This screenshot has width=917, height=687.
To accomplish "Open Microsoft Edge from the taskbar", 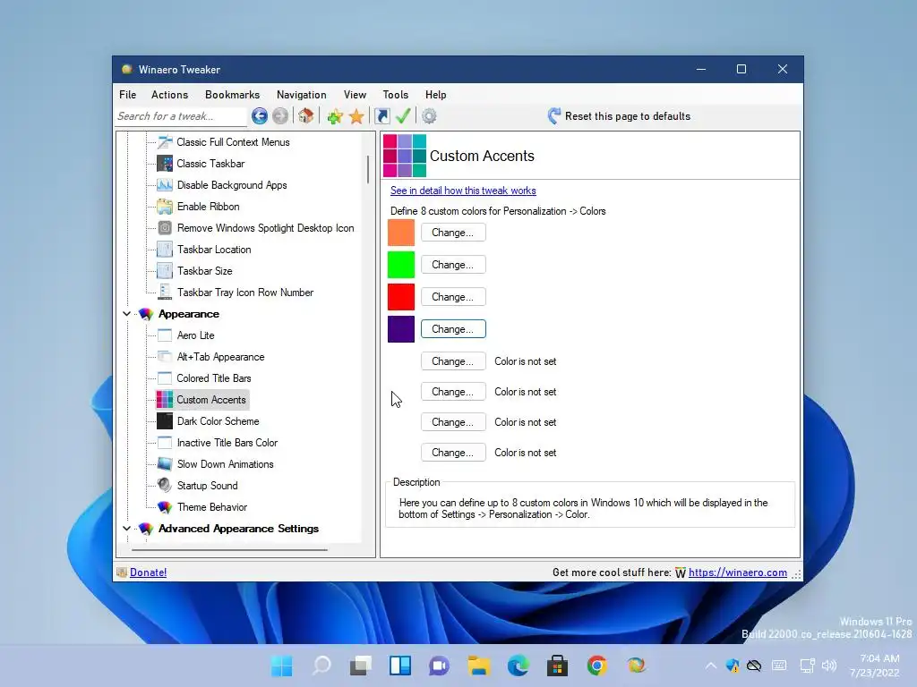I will pyautogui.click(x=518, y=666).
